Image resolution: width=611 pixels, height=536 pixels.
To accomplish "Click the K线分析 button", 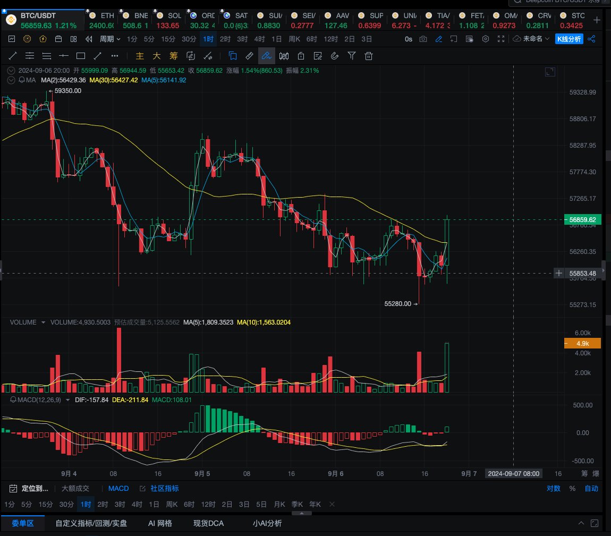I will (568, 39).
